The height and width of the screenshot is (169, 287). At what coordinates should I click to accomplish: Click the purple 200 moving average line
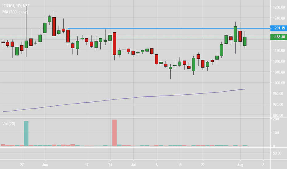tap(124, 100)
